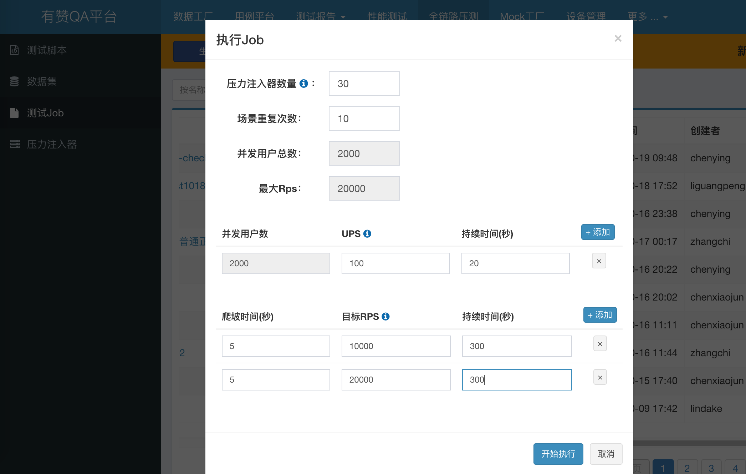Remove the 2000 concurrent users row

tap(599, 261)
